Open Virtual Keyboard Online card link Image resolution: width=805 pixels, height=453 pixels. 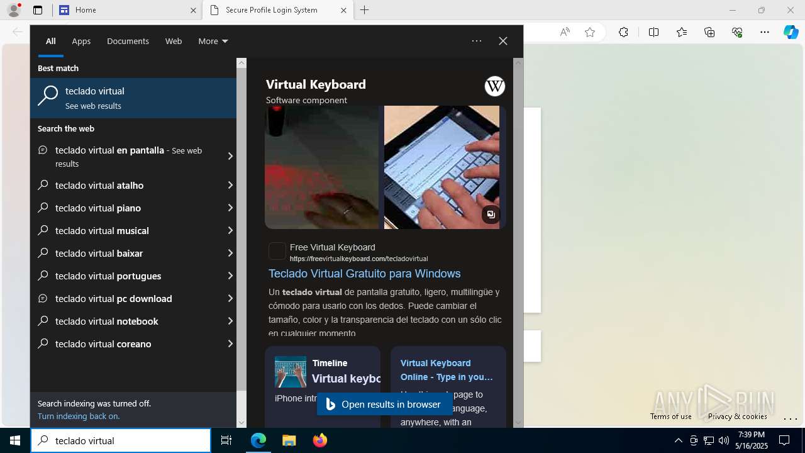point(447,370)
